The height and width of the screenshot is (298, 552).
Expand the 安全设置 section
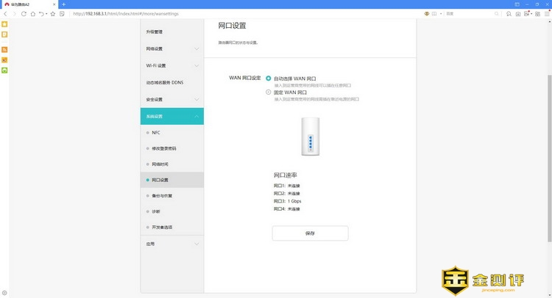tap(171, 99)
